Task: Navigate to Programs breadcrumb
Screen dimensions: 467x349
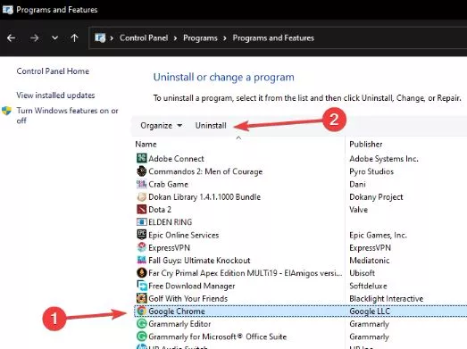Action: (200, 38)
